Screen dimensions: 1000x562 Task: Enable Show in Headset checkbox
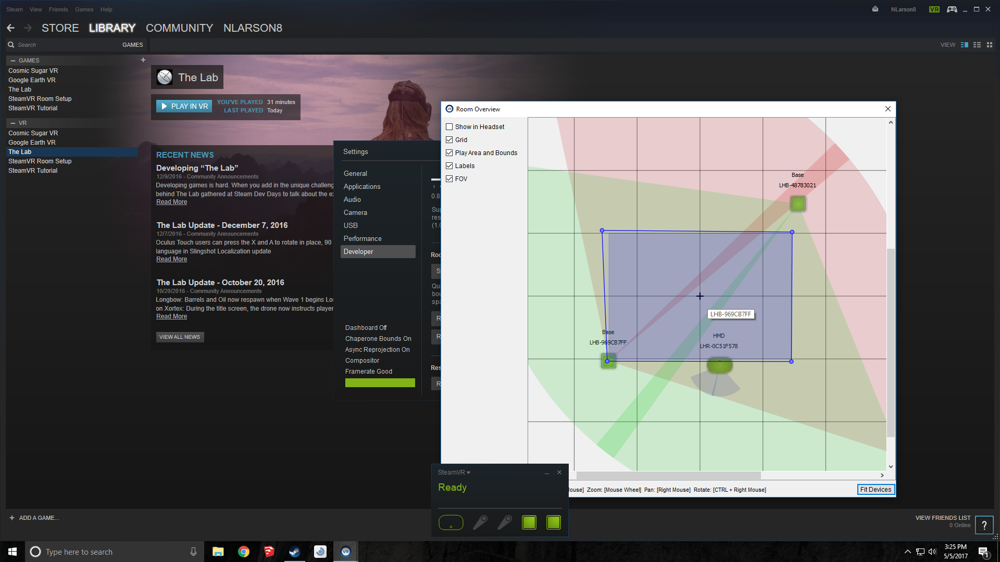click(x=449, y=126)
